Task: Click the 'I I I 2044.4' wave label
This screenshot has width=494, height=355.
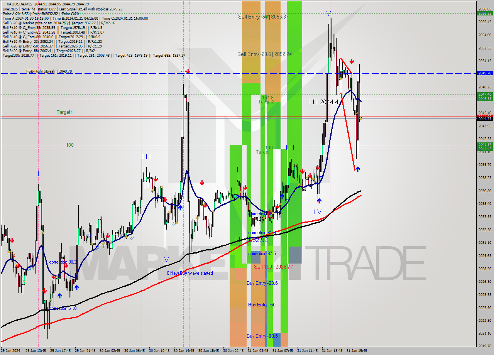Action: 324,102
